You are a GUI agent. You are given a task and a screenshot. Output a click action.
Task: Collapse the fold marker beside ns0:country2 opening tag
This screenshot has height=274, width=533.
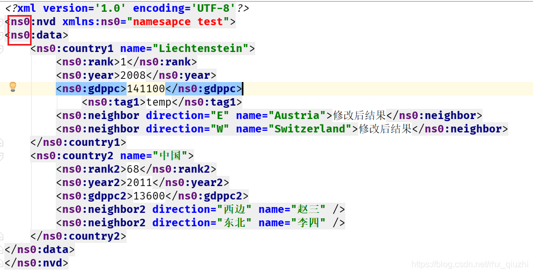[x=2, y=156]
